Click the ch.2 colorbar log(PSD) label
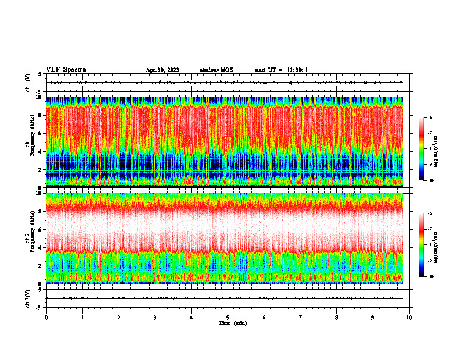Screen dimensions: 461x356 pyautogui.click(x=435, y=247)
